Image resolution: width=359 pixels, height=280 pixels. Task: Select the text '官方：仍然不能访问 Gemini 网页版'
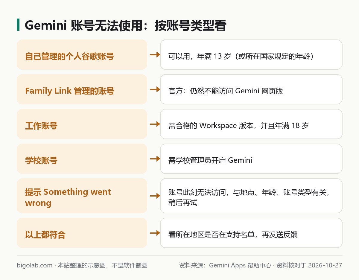click(x=226, y=91)
